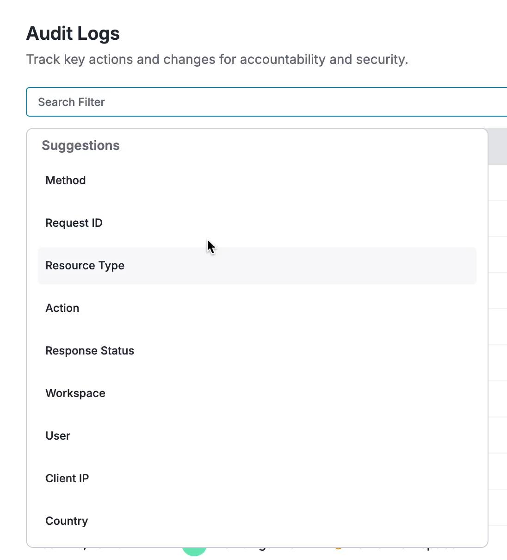Choose Request ID from suggestions

257,223
